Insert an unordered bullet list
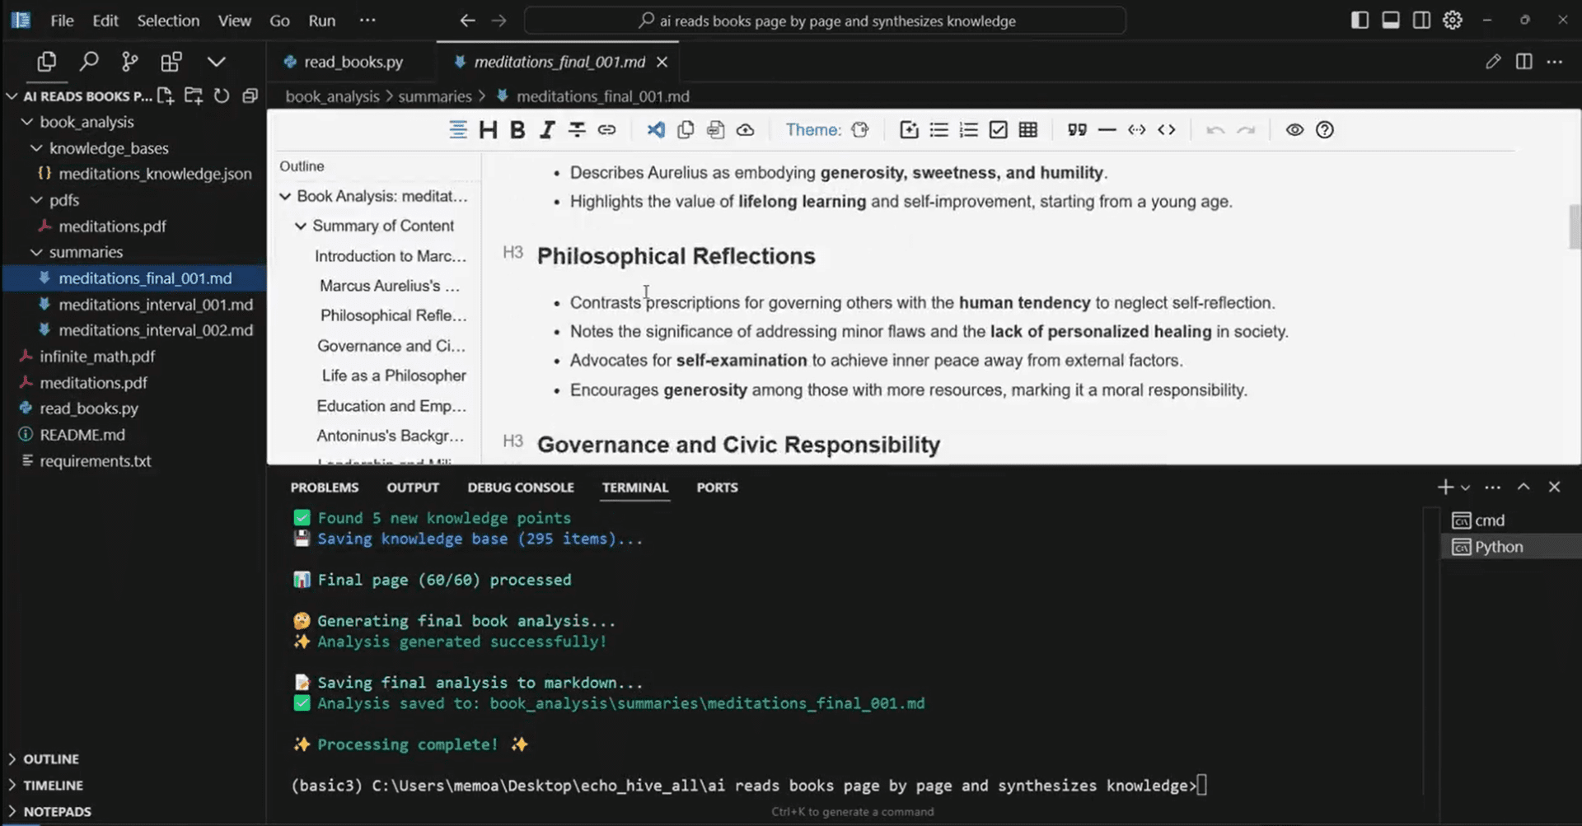 (938, 129)
